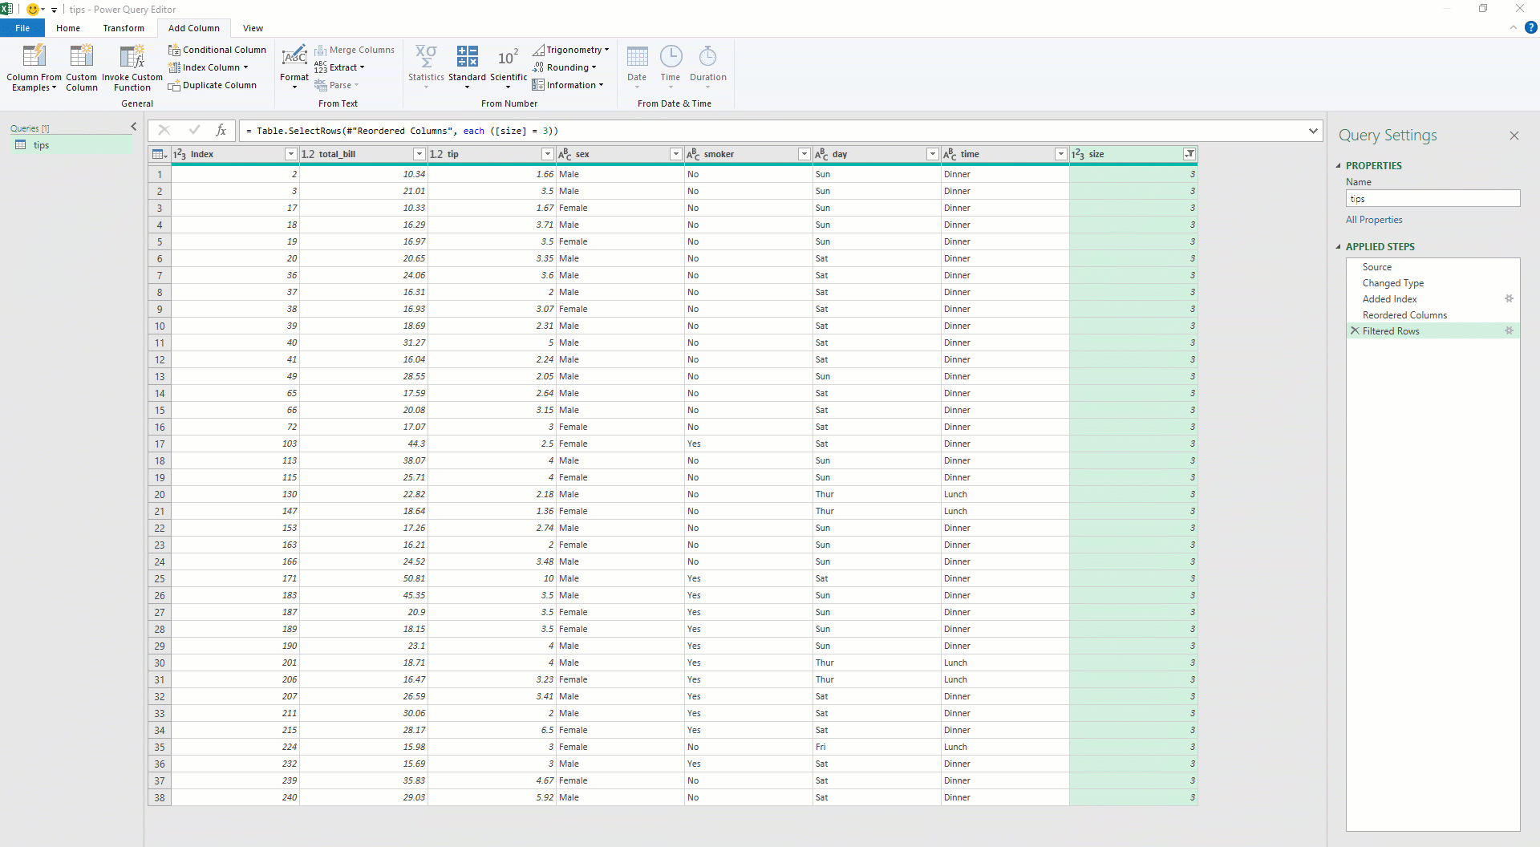This screenshot has width=1540, height=847.
Task: Open the Custom Column tool
Action: point(81,57)
